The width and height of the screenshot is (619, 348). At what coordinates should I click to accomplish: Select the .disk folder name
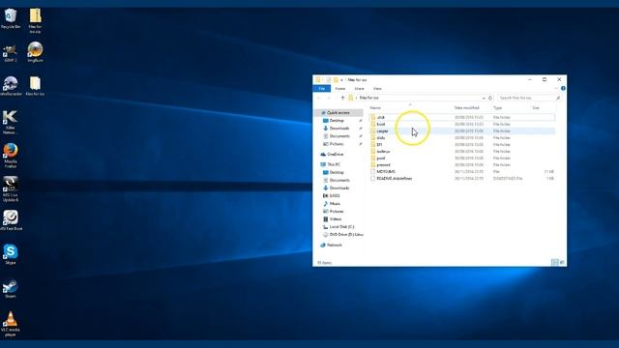pos(380,118)
